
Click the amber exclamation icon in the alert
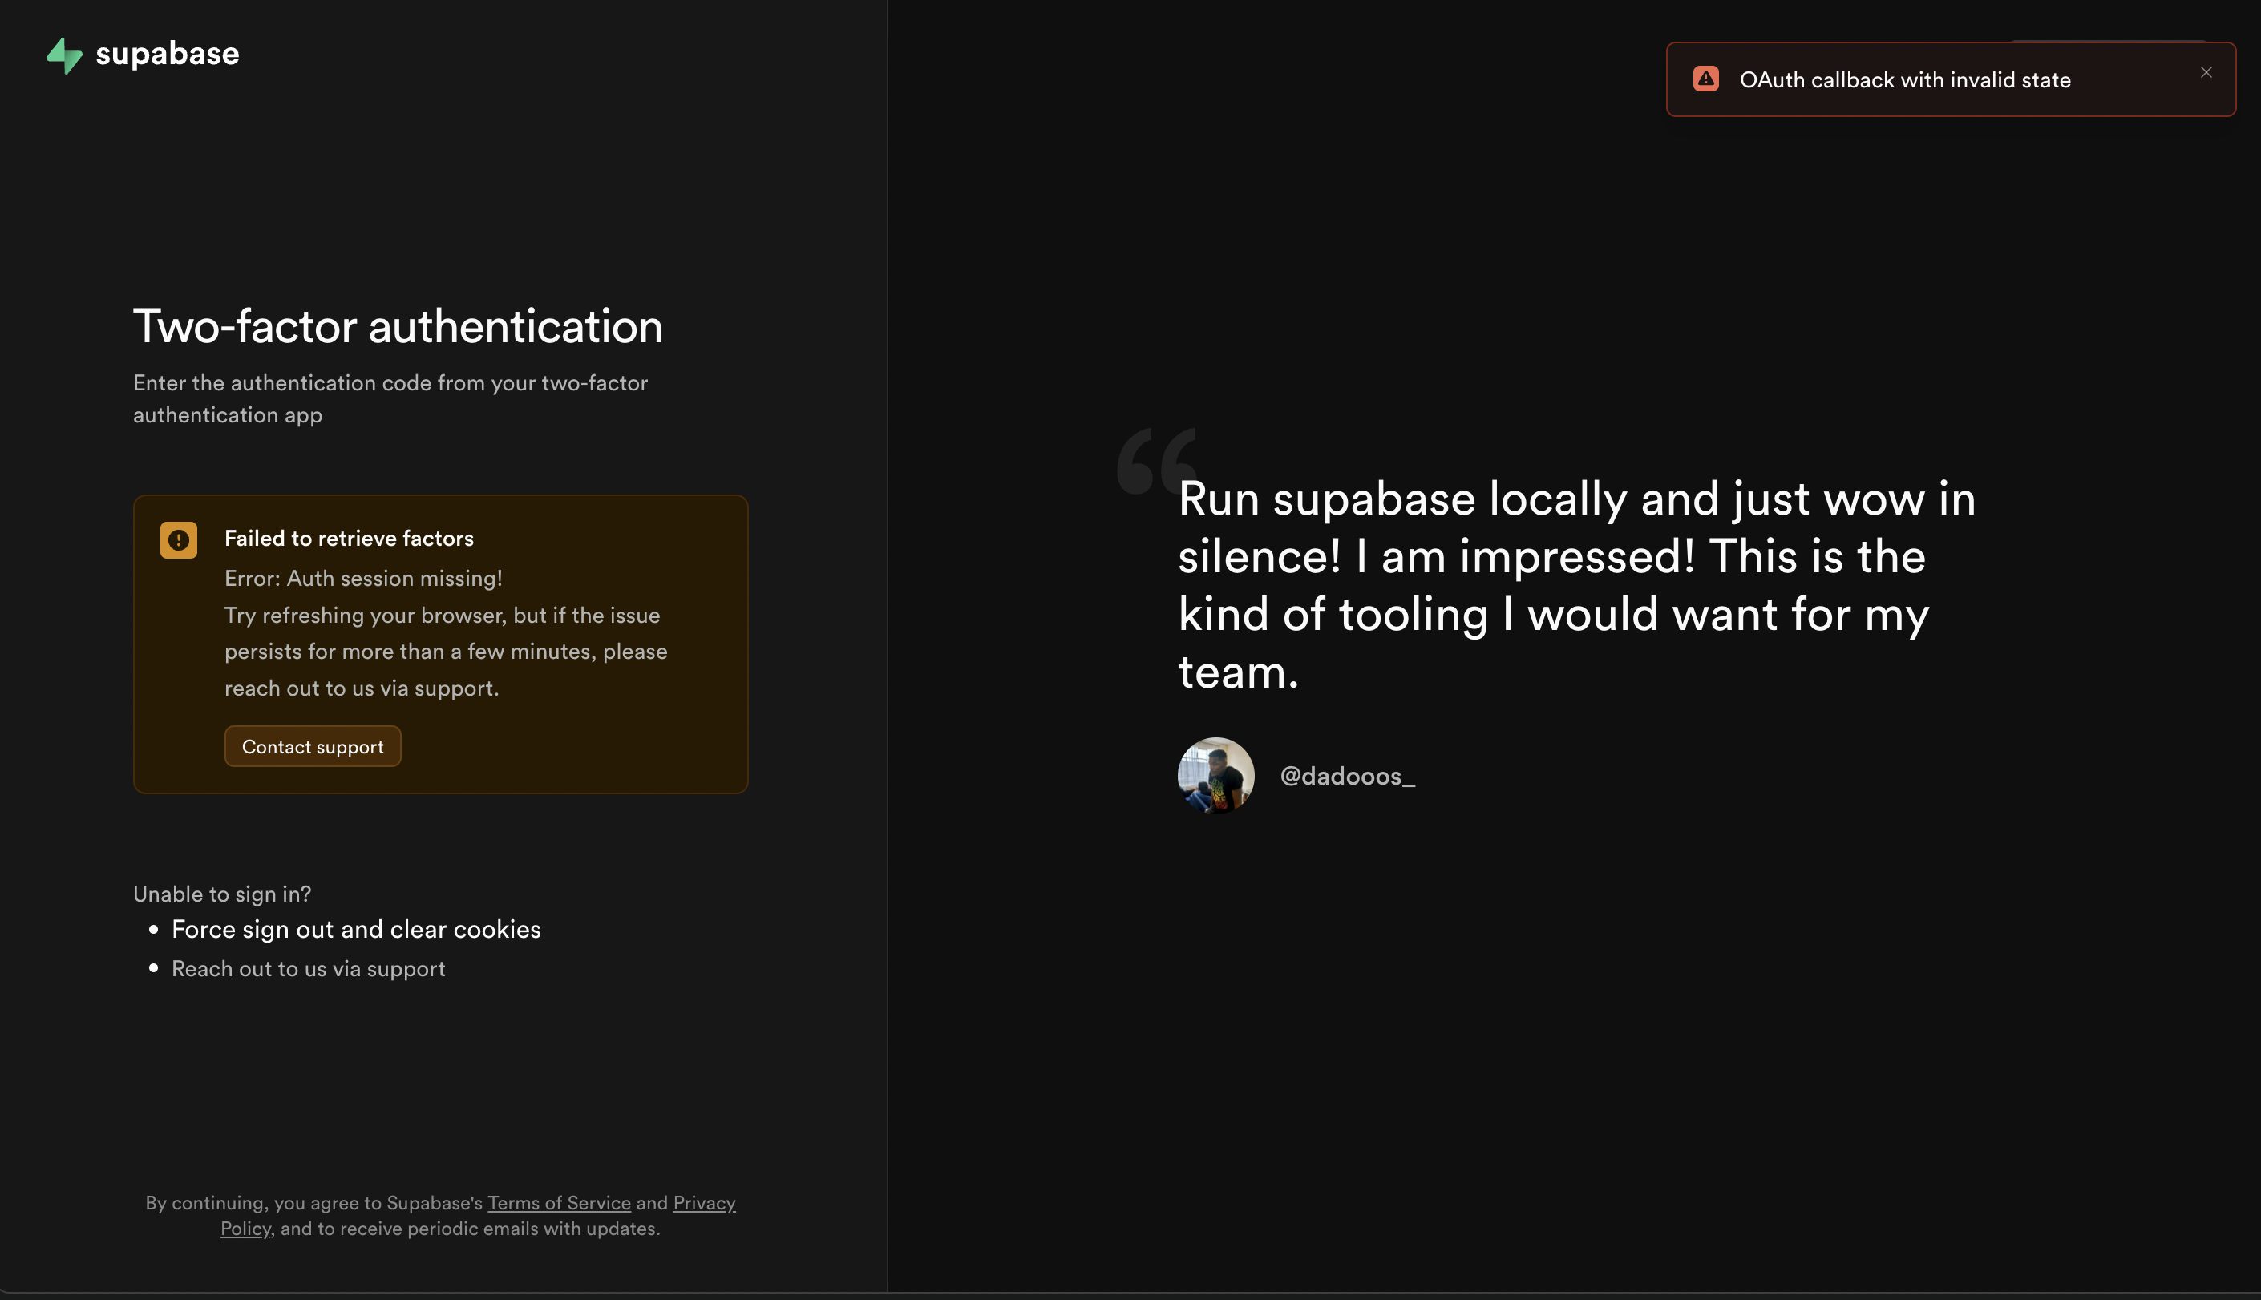[179, 540]
